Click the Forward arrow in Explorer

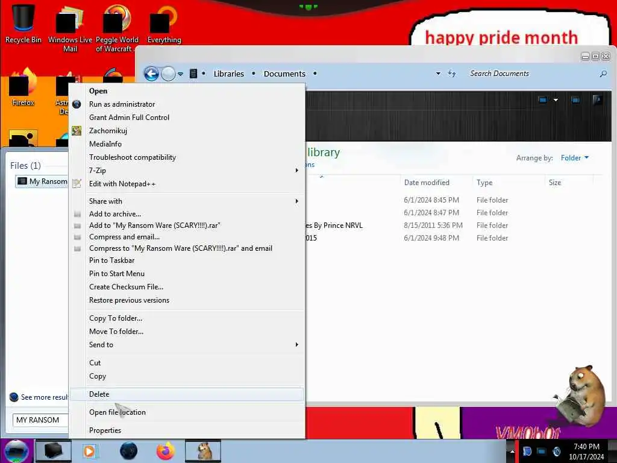(x=169, y=74)
